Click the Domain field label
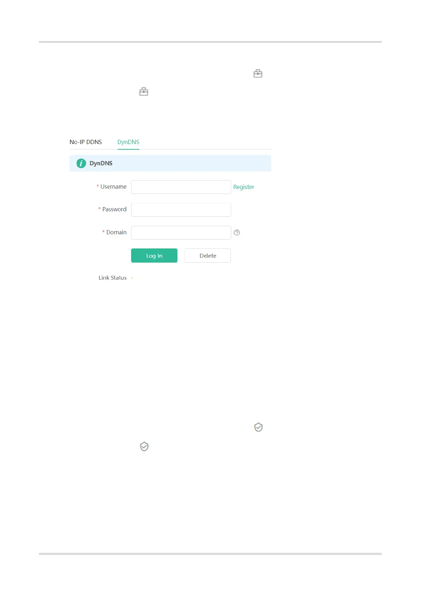Image resolution: width=421 pixels, height=596 pixels. (x=116, y=232)
